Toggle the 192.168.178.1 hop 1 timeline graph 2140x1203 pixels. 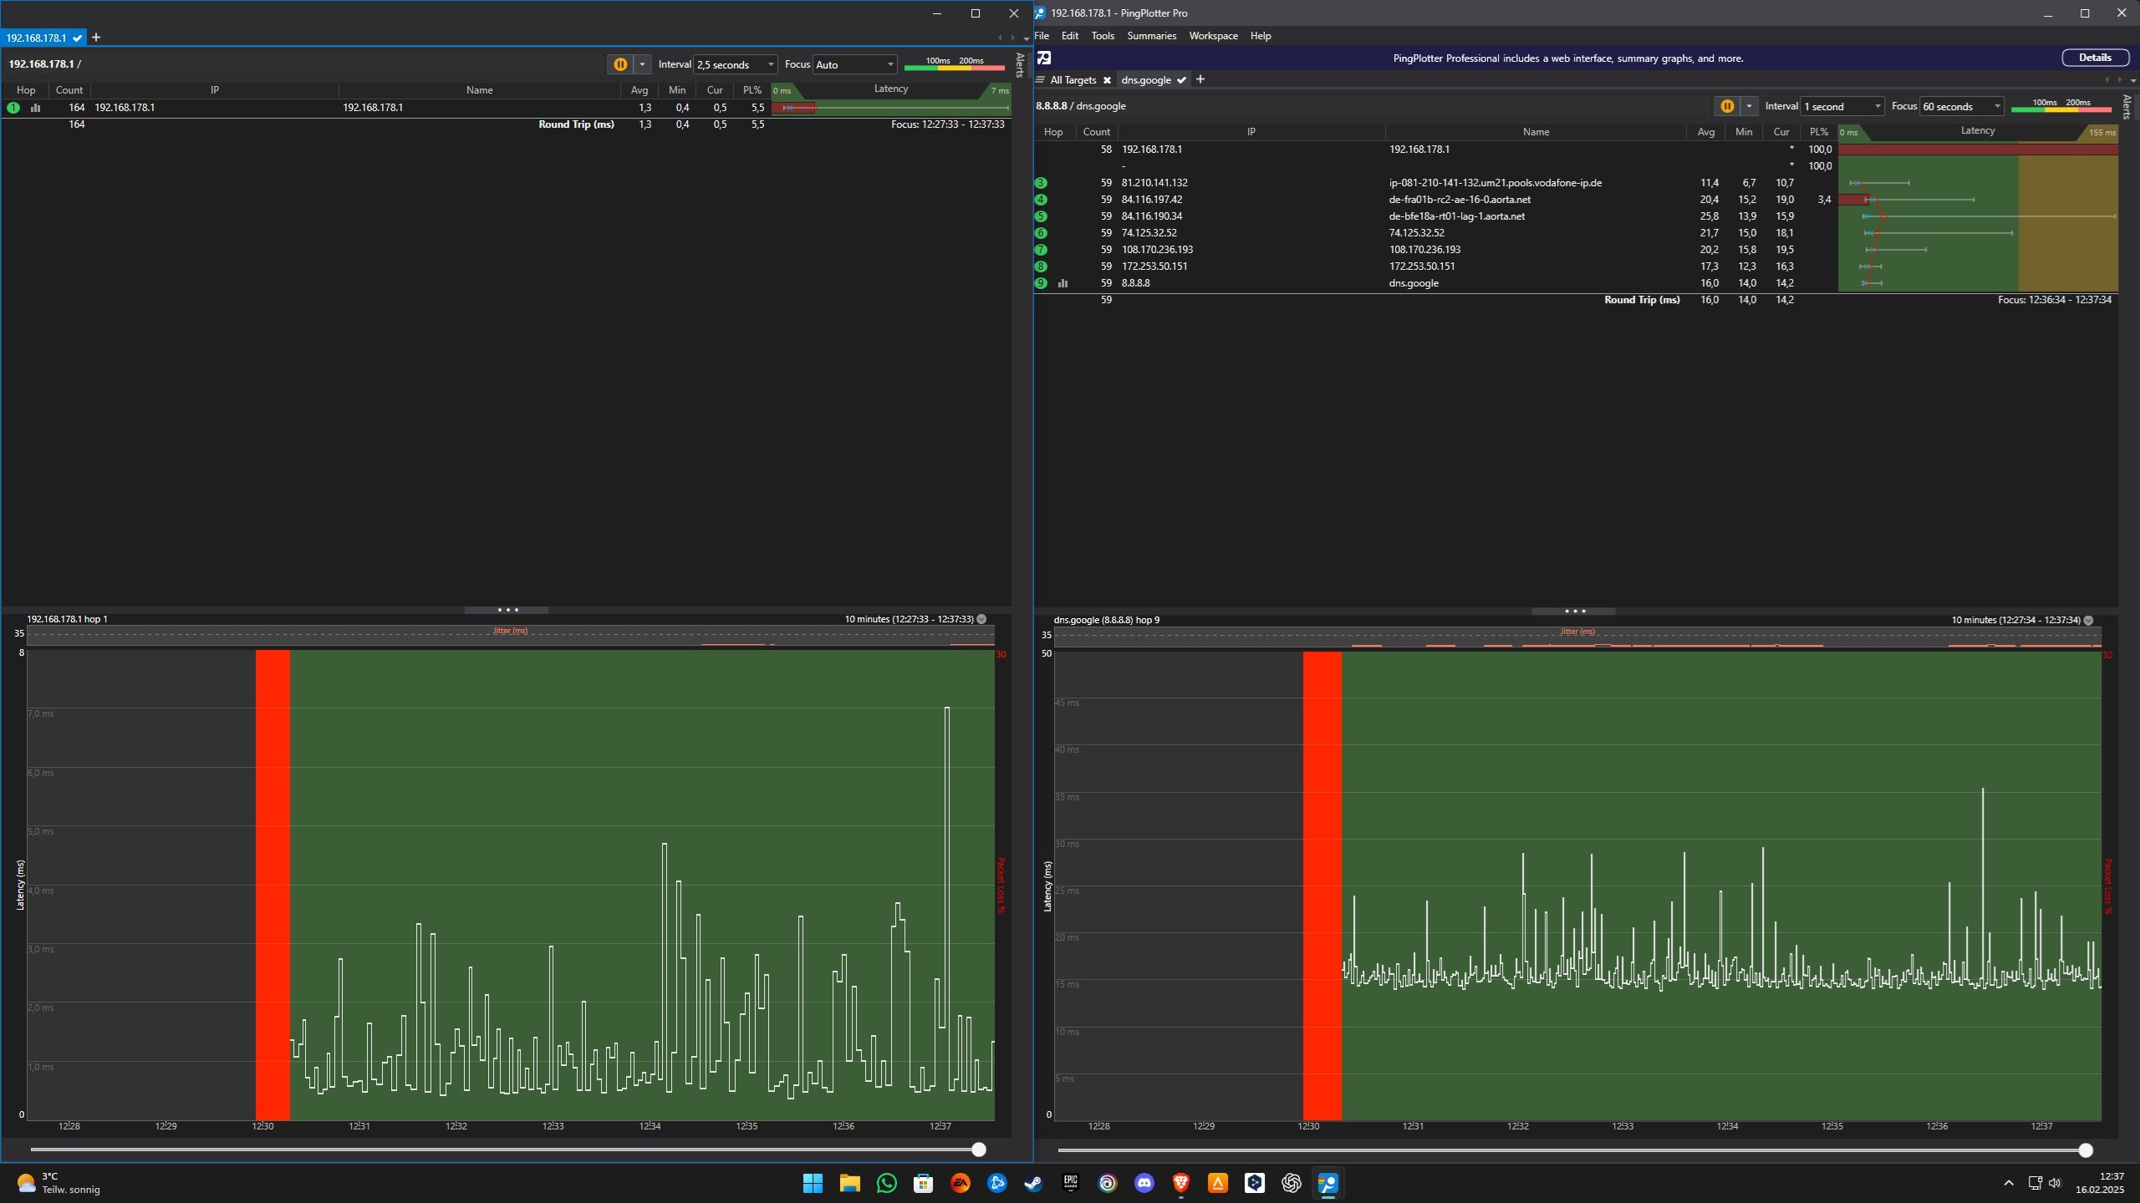click(x=981, y=619)
